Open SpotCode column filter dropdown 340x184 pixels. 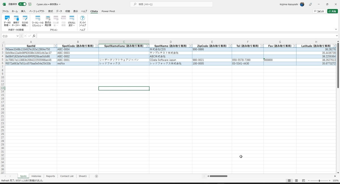(x=97, y=46)
